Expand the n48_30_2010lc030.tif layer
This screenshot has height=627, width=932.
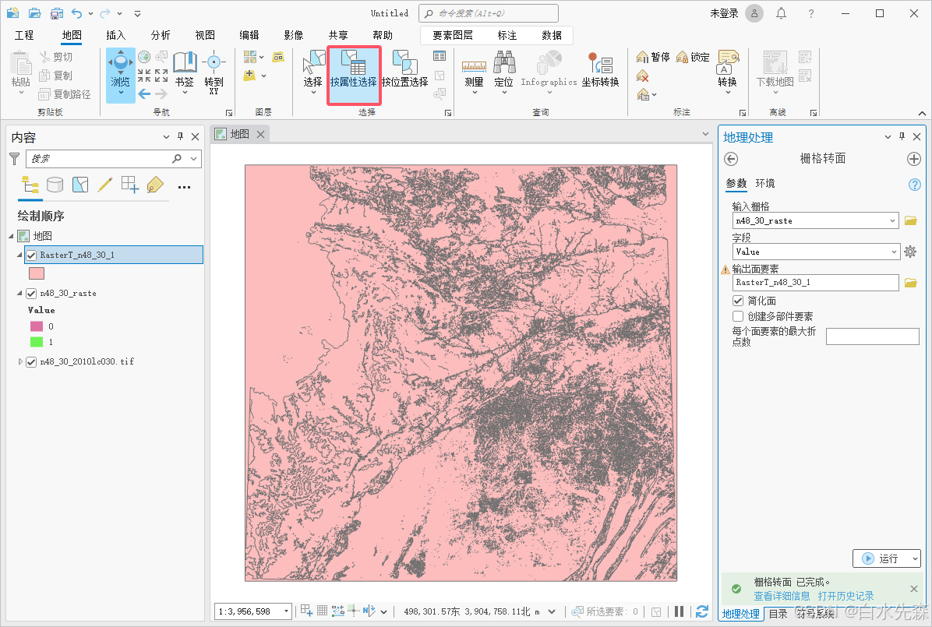[x=20, y=361]
